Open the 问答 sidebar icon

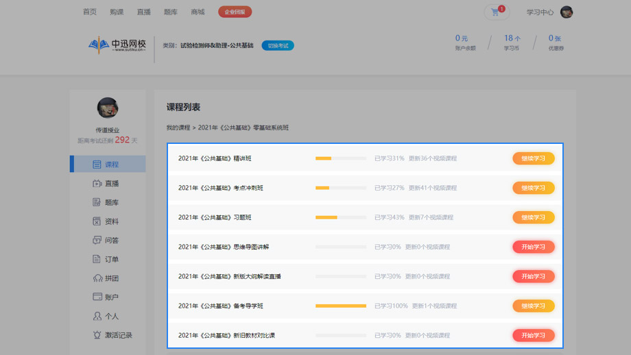pyautogui.click(x=97, y=241)
